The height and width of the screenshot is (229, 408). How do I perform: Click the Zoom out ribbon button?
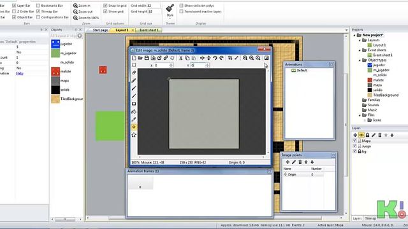pos(83,11)
